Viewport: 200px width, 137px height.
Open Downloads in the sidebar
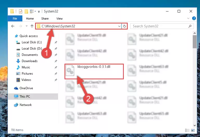tap(30, 61)
